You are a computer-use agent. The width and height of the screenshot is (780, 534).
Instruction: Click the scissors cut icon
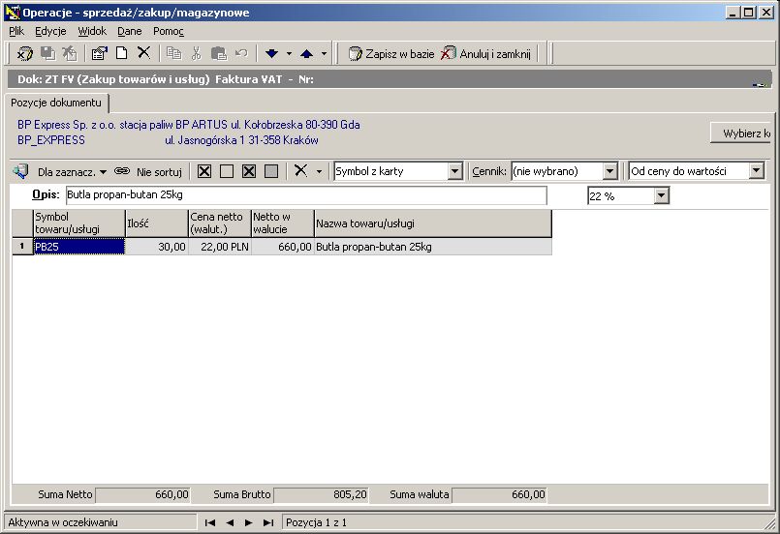(x=196, y=53)
